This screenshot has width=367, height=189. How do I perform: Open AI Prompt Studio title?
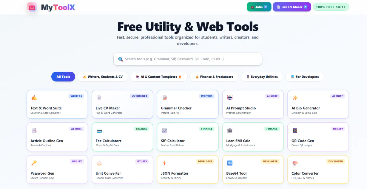[x=241, y=108]
